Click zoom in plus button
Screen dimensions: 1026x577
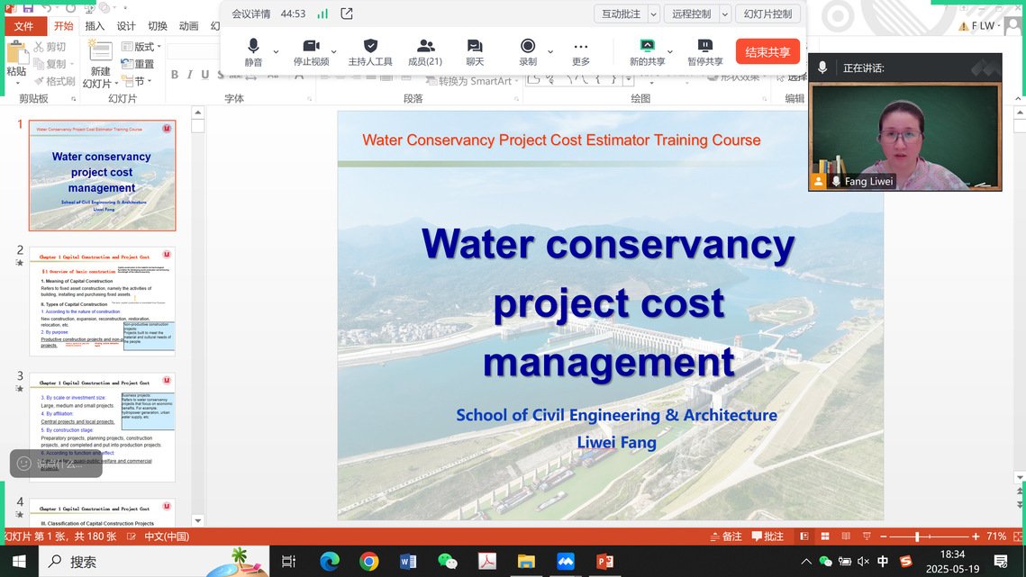pyautogui.click(x=976, y=536)
